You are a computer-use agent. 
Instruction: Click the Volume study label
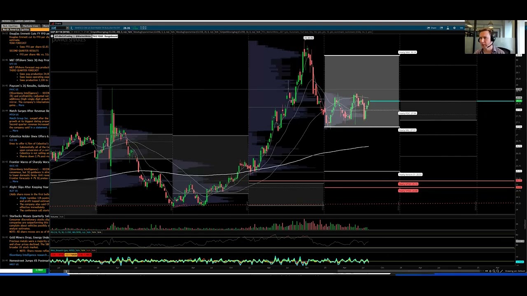tap(54, 217)
